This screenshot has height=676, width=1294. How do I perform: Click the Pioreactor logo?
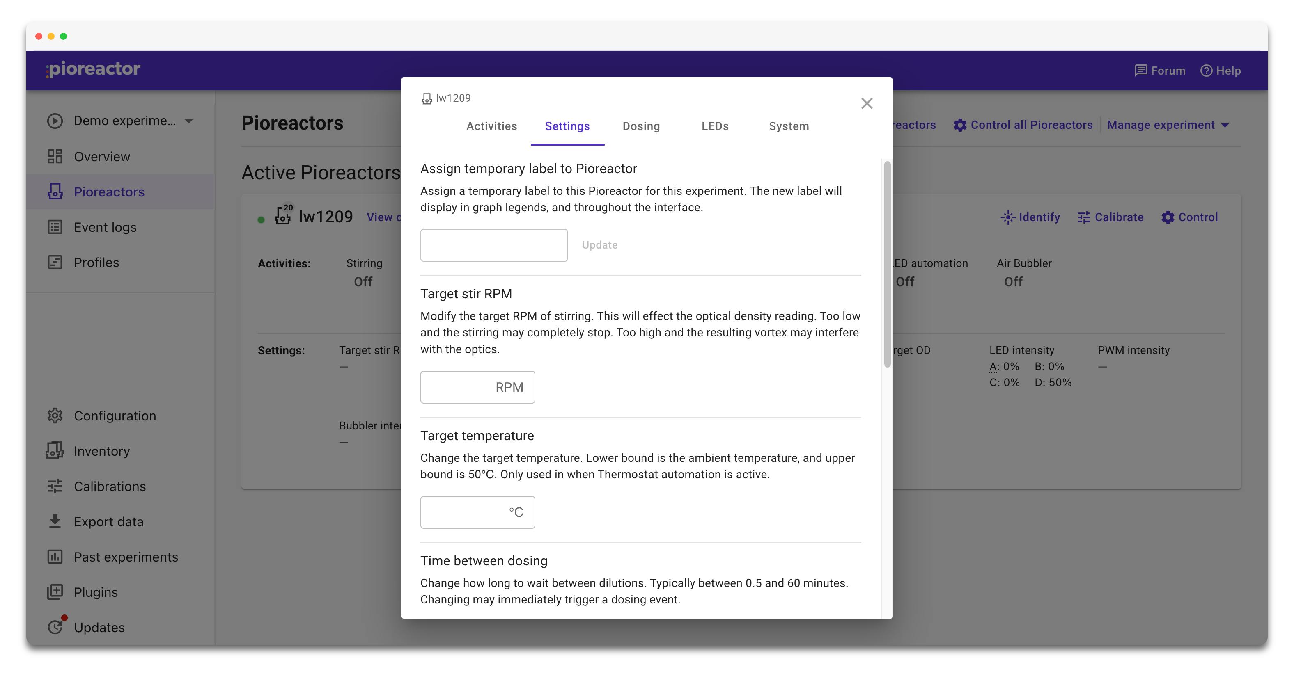point(93,69)
